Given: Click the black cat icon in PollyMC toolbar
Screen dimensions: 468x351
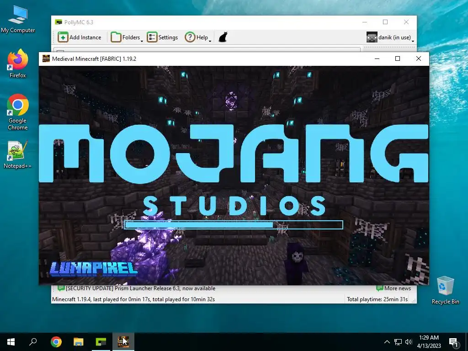Looking at the screenshot, I should point(223,37).
